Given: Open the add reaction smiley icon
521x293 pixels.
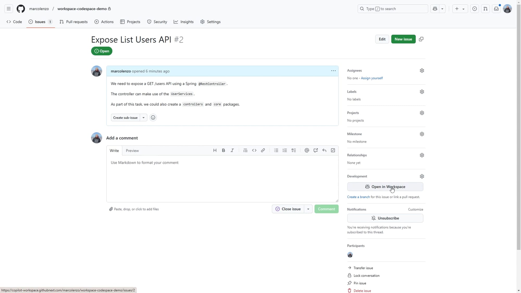Looking at the screenshot, I should point(153,117).
